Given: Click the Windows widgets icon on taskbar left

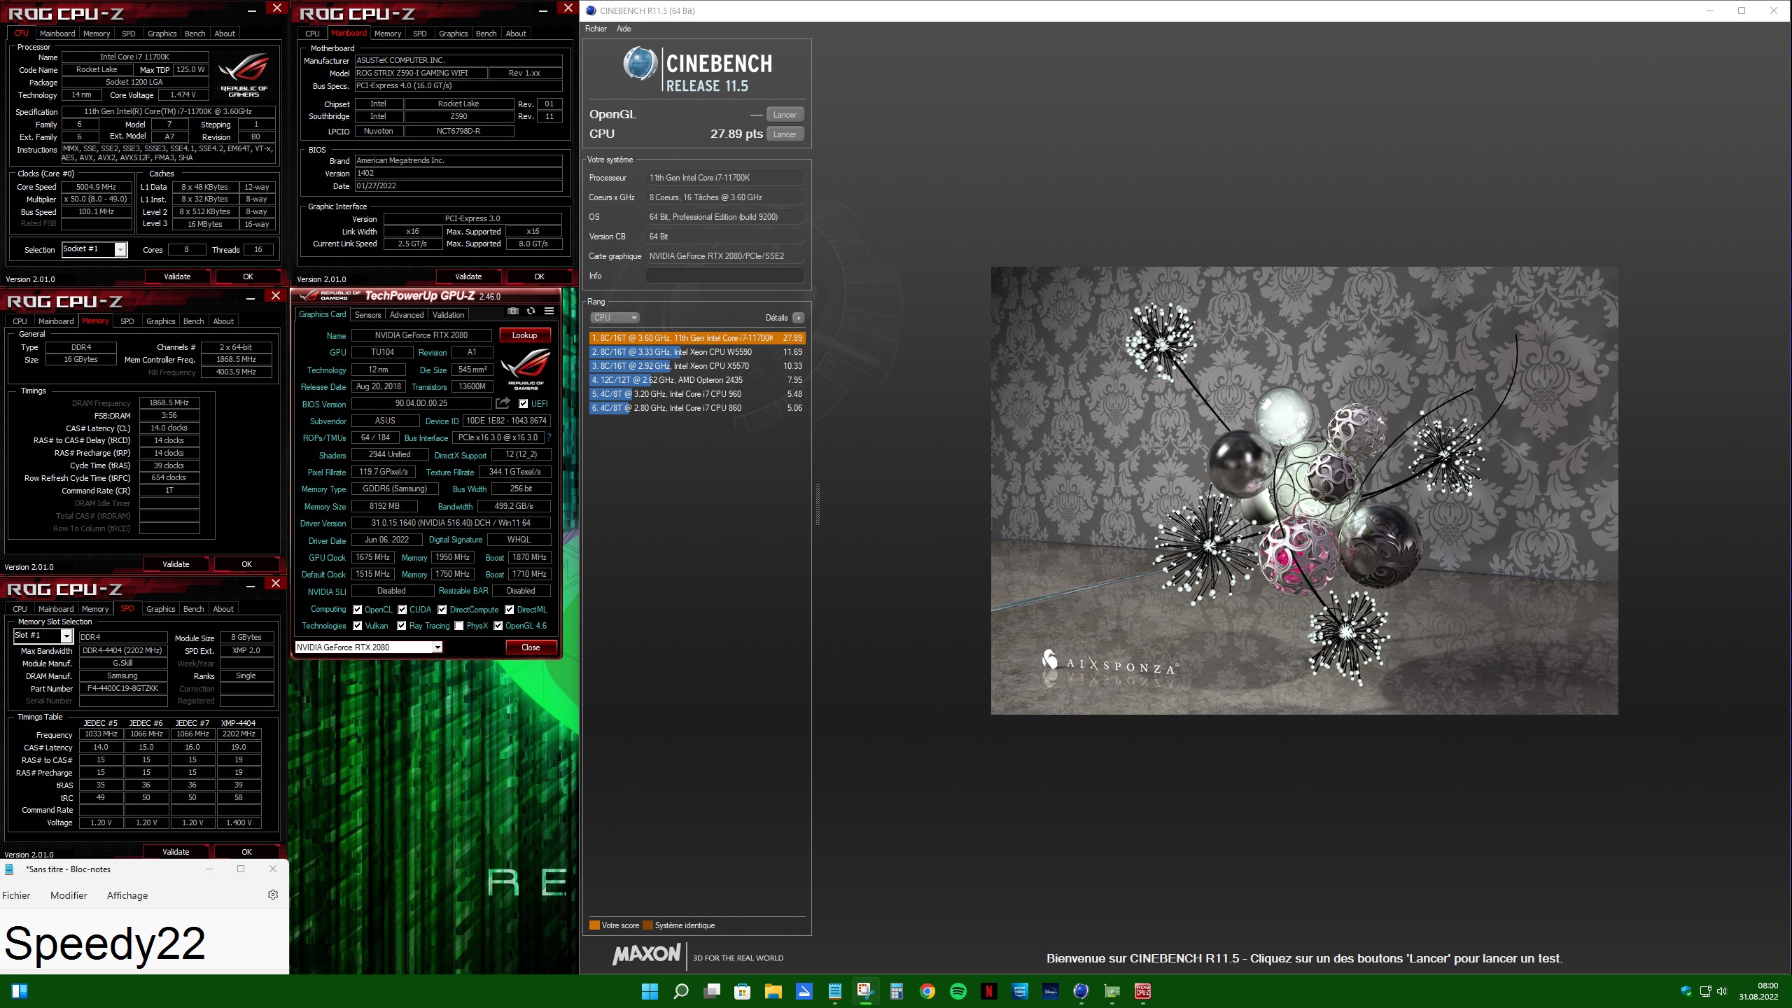Looking at the screenshot, I should coord(20,991).
